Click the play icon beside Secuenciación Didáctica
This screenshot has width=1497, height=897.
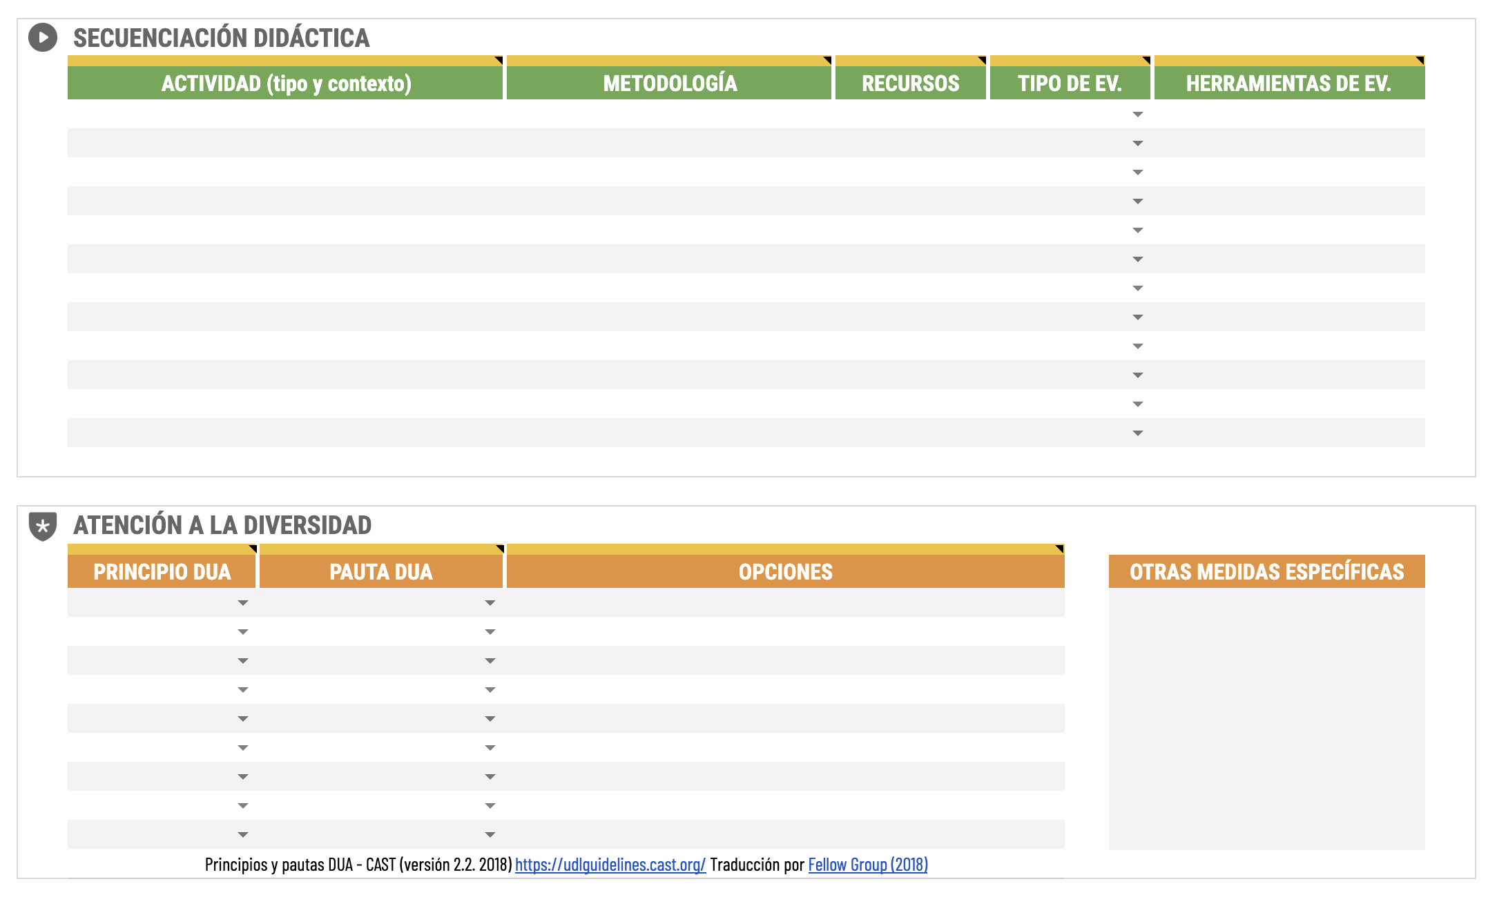(x=43, y=37)
